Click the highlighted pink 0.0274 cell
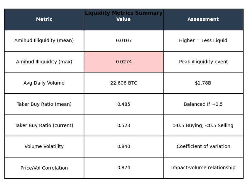Screen dimensions: 246x182 click(124, 62)
